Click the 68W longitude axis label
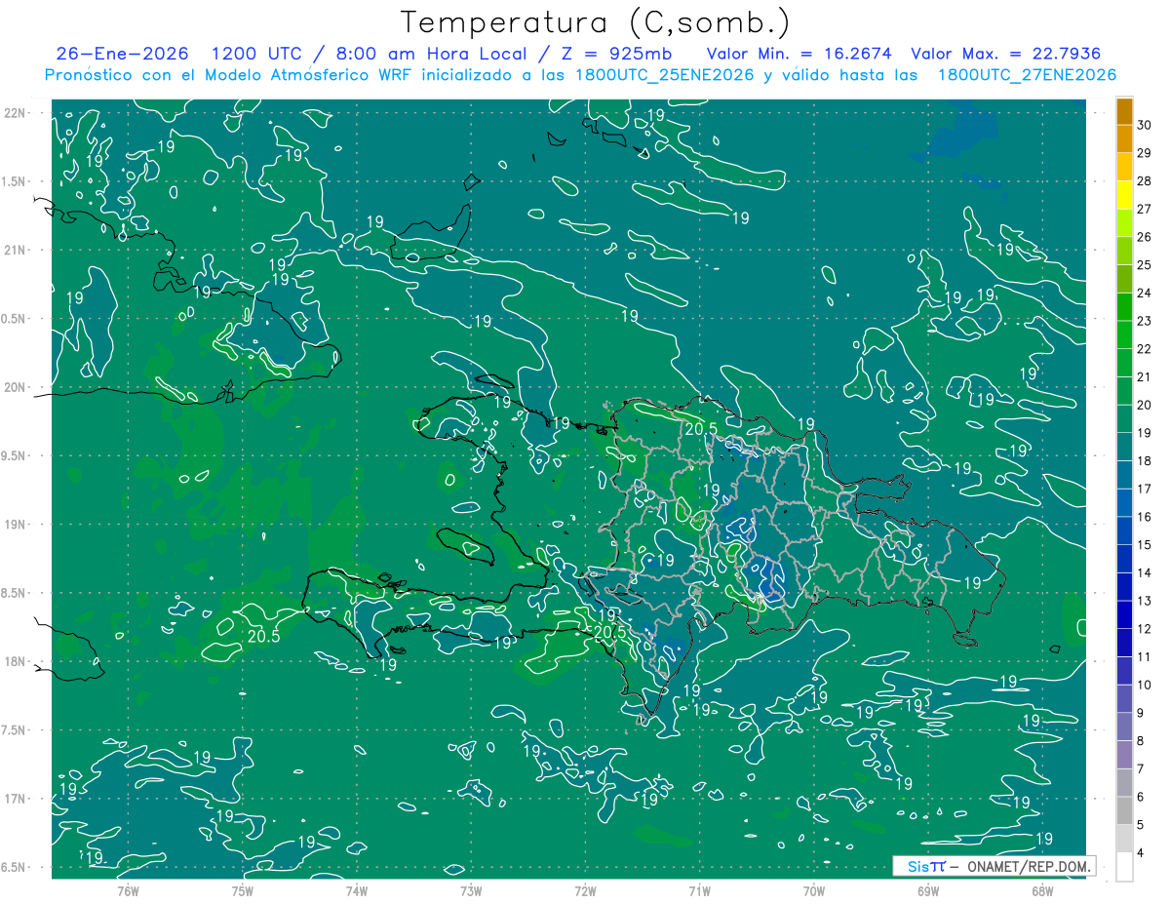The width and height of the screenshot is (1170, 904). tap(1042, 890)
